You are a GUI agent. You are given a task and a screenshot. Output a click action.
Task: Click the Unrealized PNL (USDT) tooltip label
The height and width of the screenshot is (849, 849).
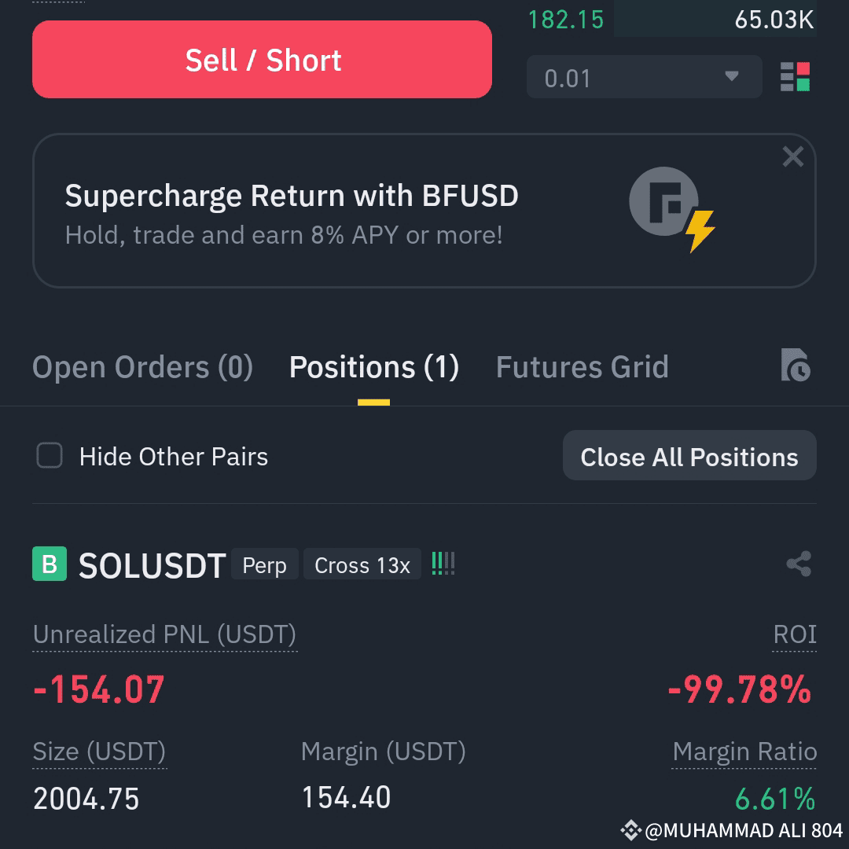[x=165, y=634]
